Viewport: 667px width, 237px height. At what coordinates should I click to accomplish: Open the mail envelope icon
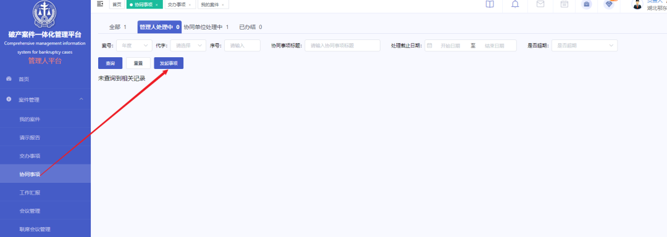(540, 4)
